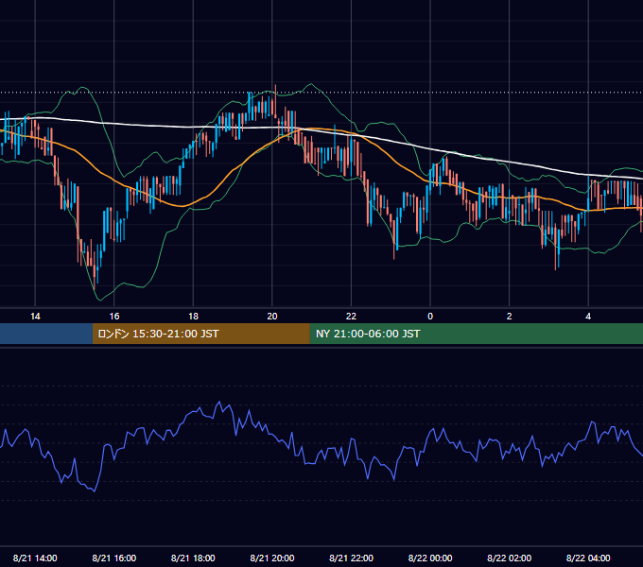Click the 8/21 16:00 date label

pyautogui.click(x=114, y=558)
